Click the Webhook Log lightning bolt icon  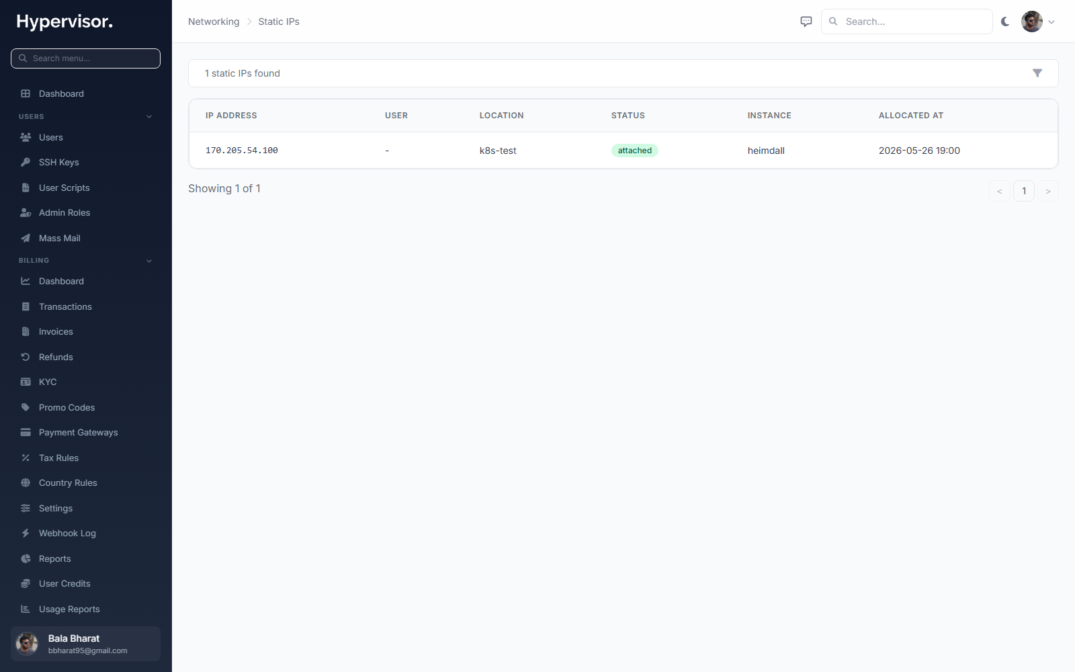26,533
